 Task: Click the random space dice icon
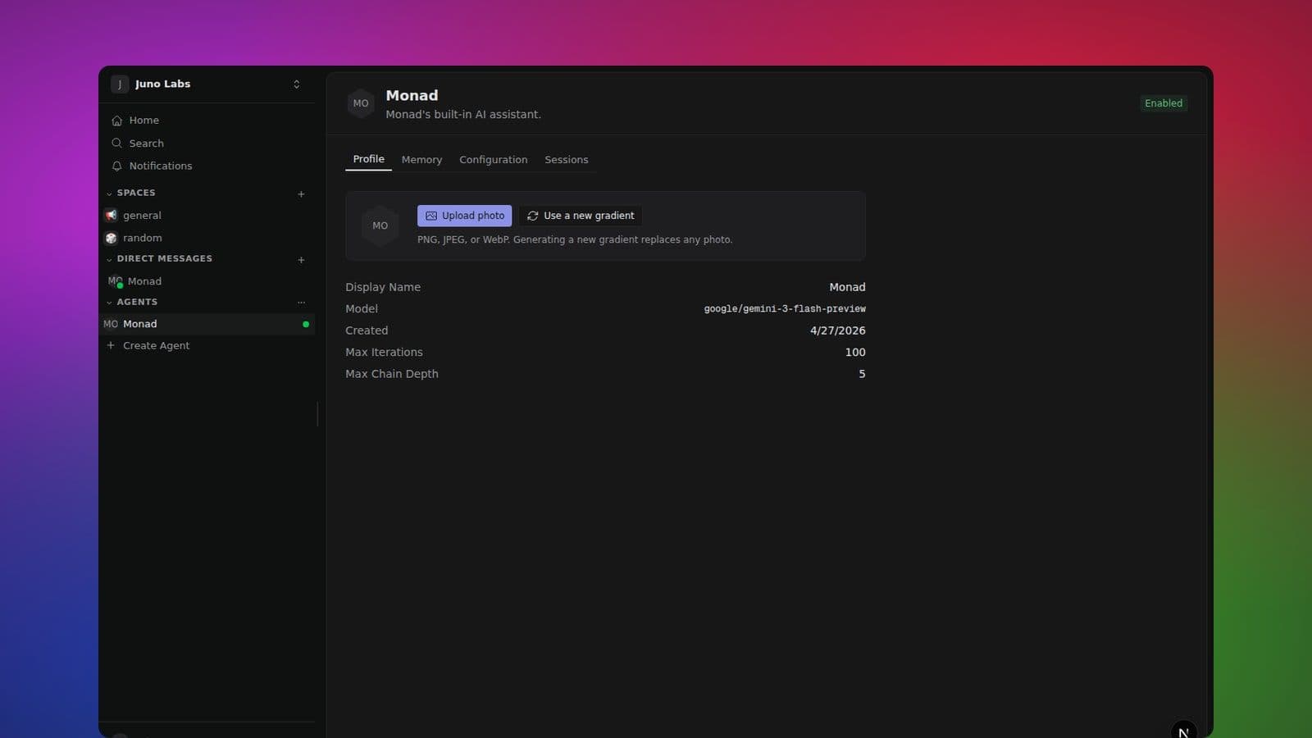coord(112,238)
